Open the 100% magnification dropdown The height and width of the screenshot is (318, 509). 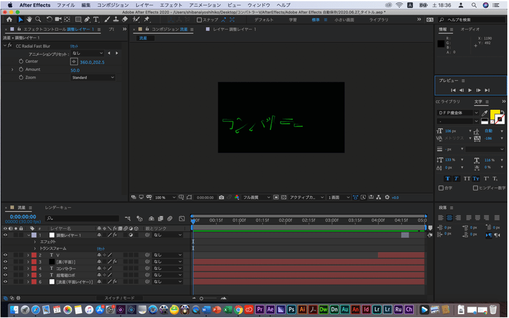point(165,197)
